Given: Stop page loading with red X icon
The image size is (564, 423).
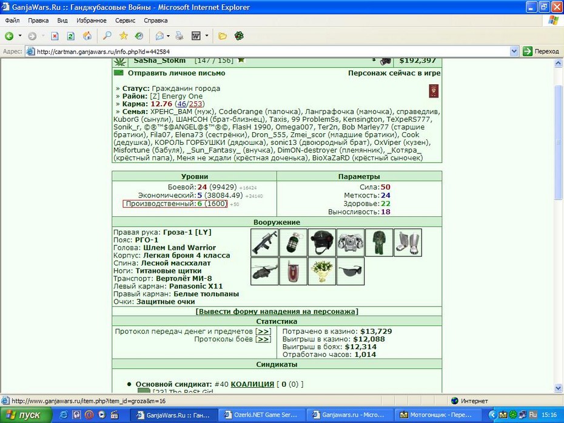Looking at the screenshot, I should pos(55,36).
